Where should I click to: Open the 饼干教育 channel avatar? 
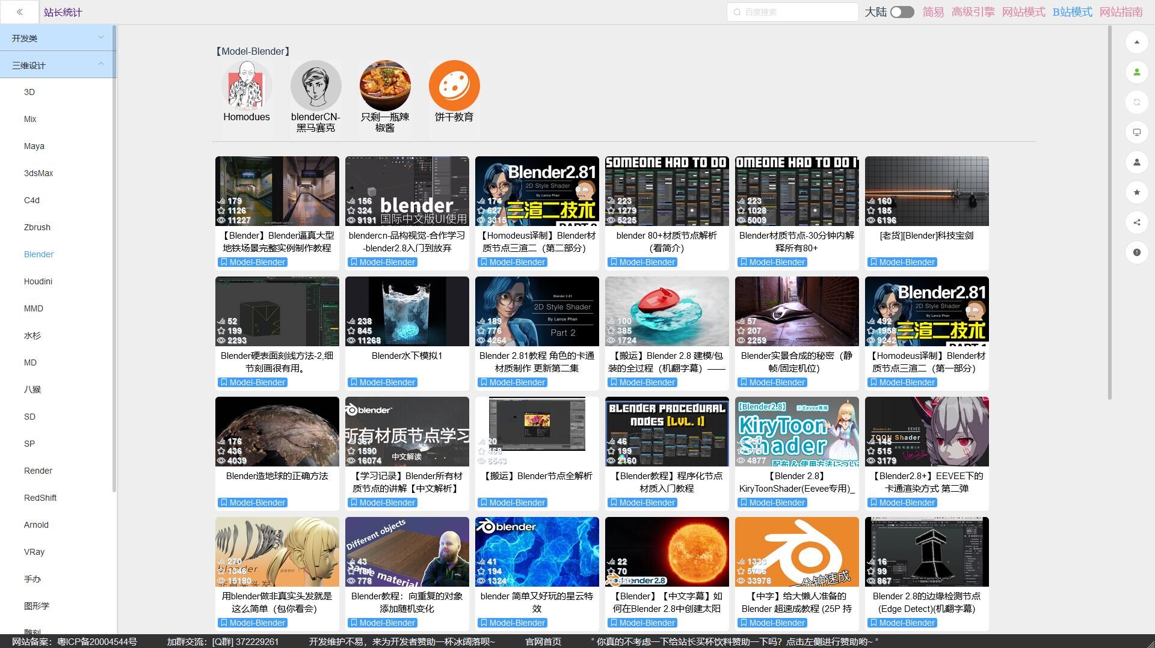(x=454, y=85)
